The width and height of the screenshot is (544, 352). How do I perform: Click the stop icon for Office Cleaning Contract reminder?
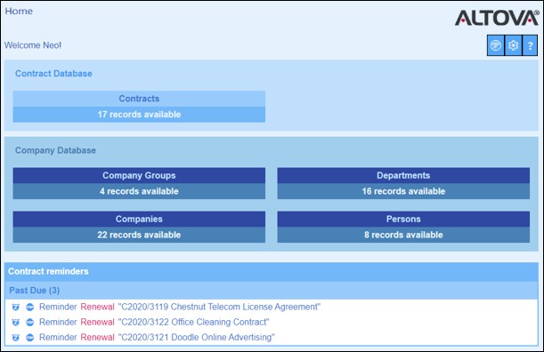(x=30, y=322)
